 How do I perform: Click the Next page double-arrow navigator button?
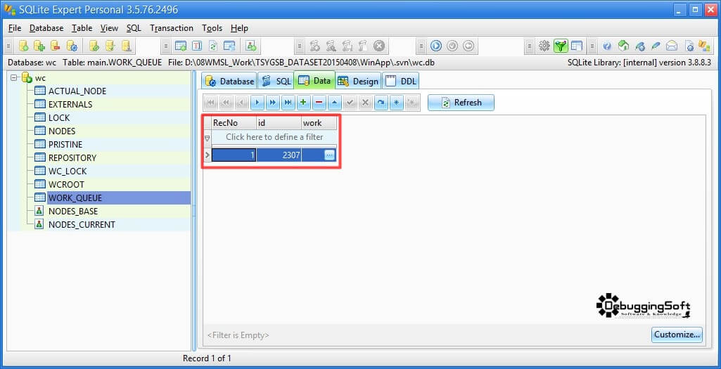pos(272,103)
